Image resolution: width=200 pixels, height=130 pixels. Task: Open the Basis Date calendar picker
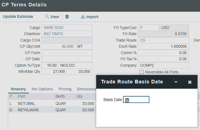click(127, 100)
